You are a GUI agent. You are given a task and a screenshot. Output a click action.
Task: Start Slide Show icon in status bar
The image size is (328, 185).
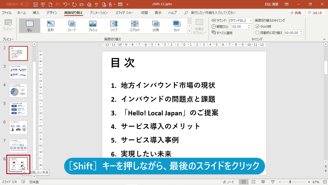[x=273, y=182]
